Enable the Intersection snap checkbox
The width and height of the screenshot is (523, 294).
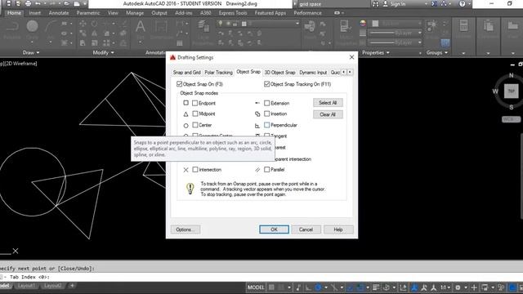[195, 170]
